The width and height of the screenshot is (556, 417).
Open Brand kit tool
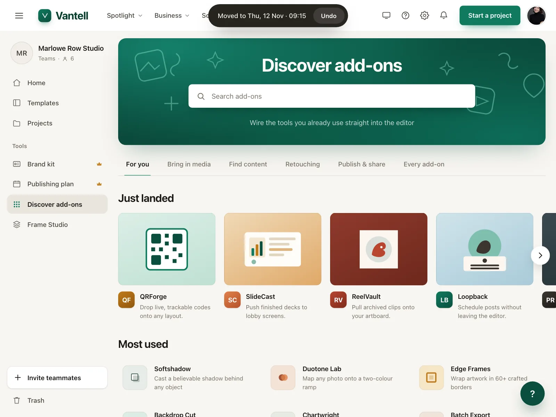57,164
